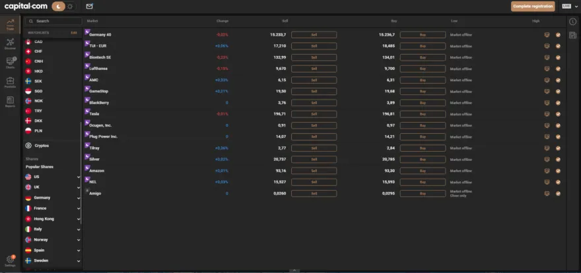Expand the UK popular shares list
The width and height of the screenshot is (581, 273).
pos(79,187)
